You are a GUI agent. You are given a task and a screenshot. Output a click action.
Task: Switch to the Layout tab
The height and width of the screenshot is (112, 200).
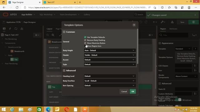pyautogui.click(x=49, y=29)
